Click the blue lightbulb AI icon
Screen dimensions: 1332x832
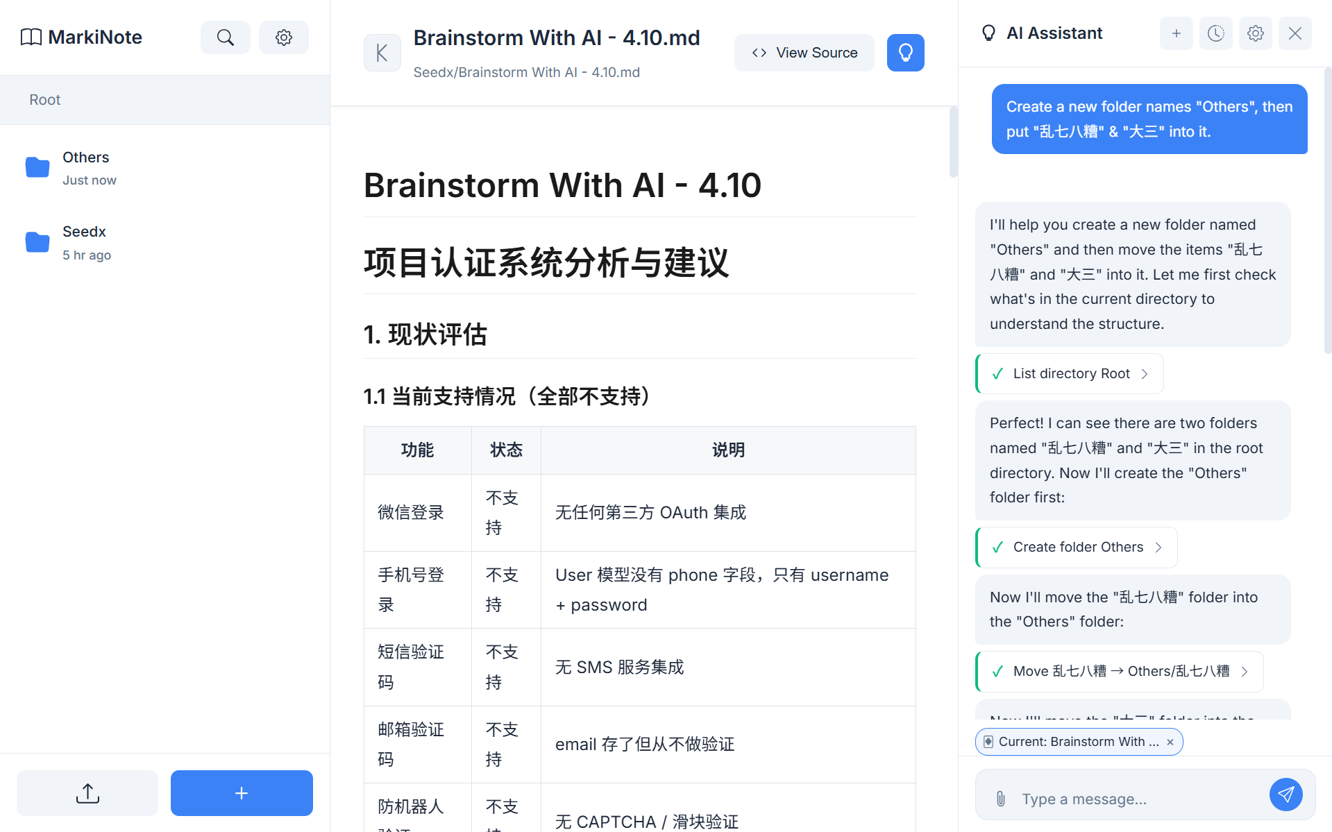click(x=904, y=52)
